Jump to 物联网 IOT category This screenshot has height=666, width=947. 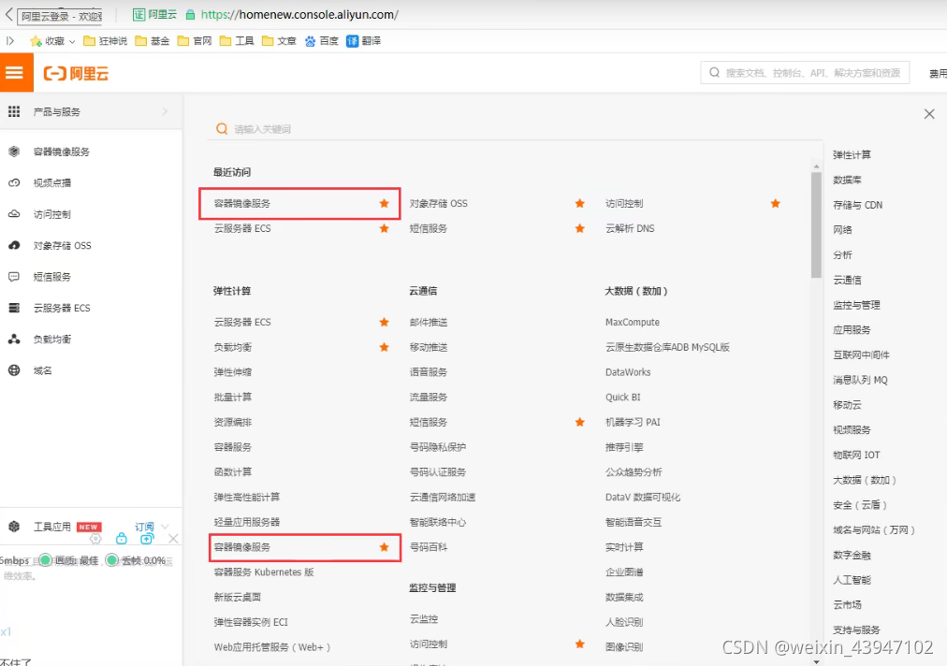pyautogui.click(x=856, y=456)
